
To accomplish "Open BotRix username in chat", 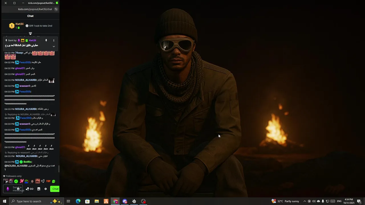I will tap(27, 162).
